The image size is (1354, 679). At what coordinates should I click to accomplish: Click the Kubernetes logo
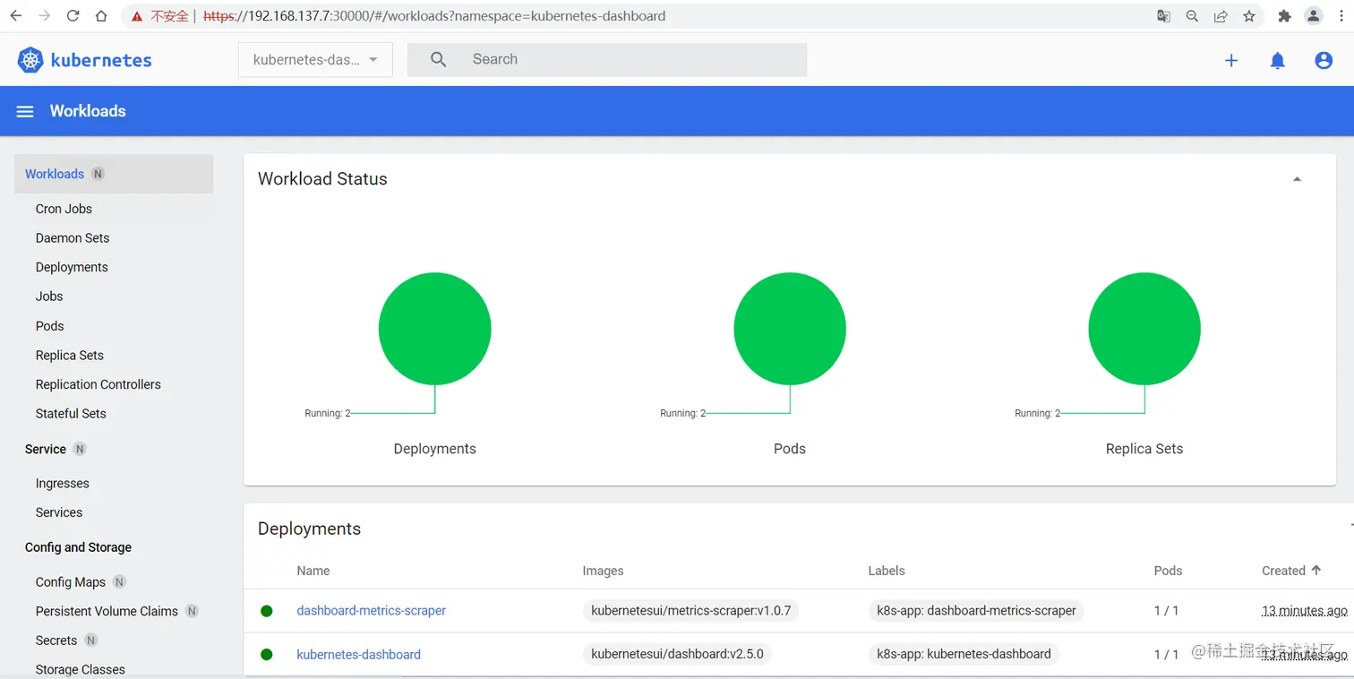point(30,59)
